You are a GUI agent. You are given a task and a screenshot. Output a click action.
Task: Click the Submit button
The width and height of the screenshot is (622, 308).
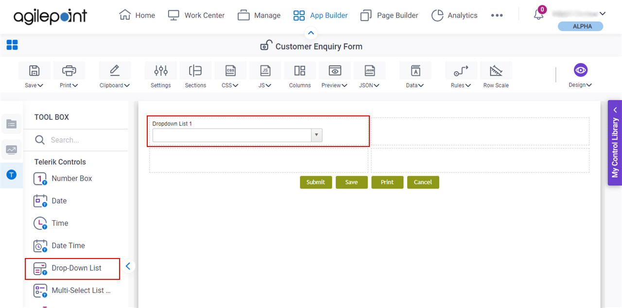pos(316,182)
